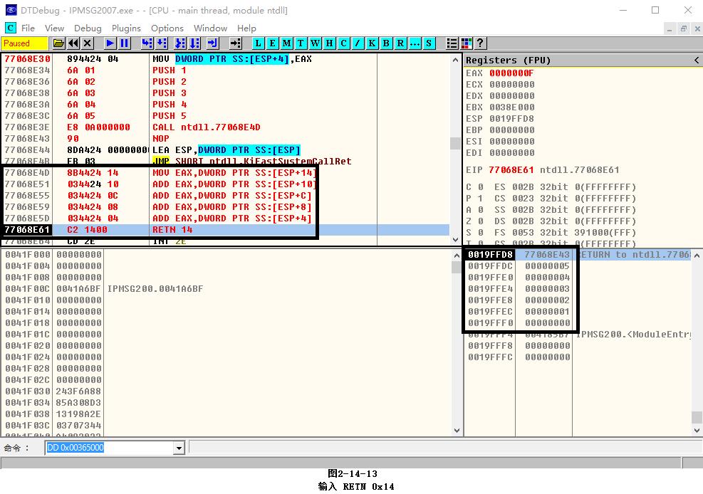Click the Open file folder icon
Screen dimensions: 703x494
pos(58,43)
